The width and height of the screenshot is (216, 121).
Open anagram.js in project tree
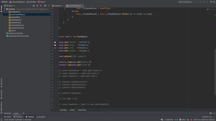16,12
